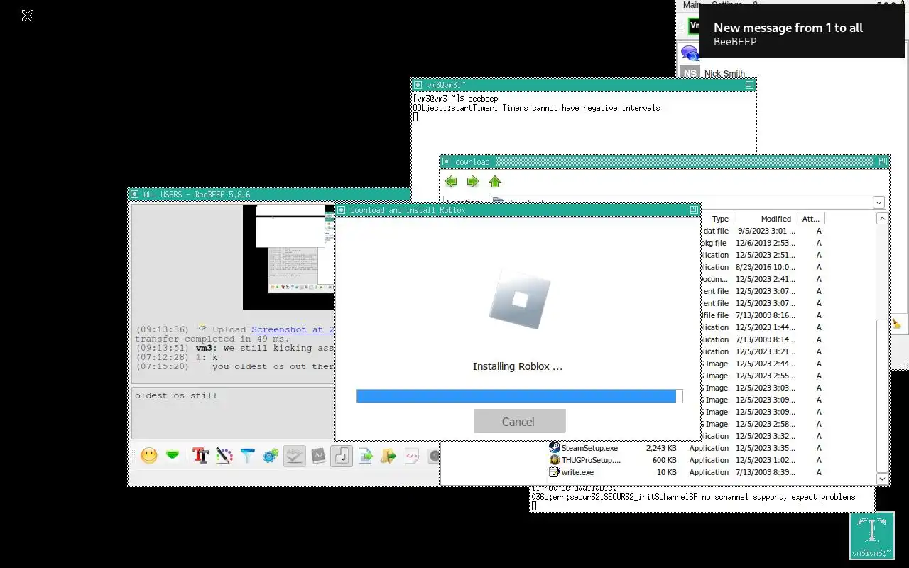This screenshot has width=909, height=568.
Task: Click into the chat message input box
Action: [233, 413]
